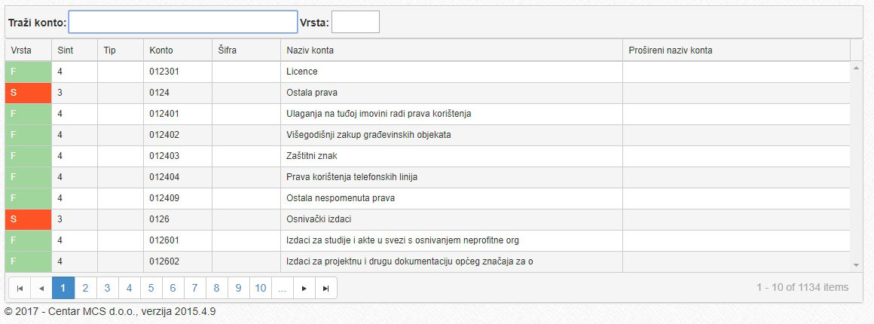Click the next page arrow icon
Image resolution: width=874 pixels, height=324 pixels.
pyautogui.click(x=304, y=289)
